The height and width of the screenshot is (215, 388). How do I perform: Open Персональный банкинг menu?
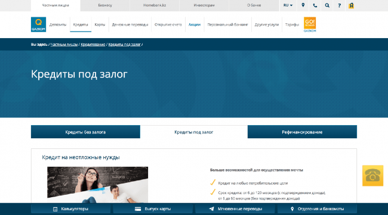[227, 24]
